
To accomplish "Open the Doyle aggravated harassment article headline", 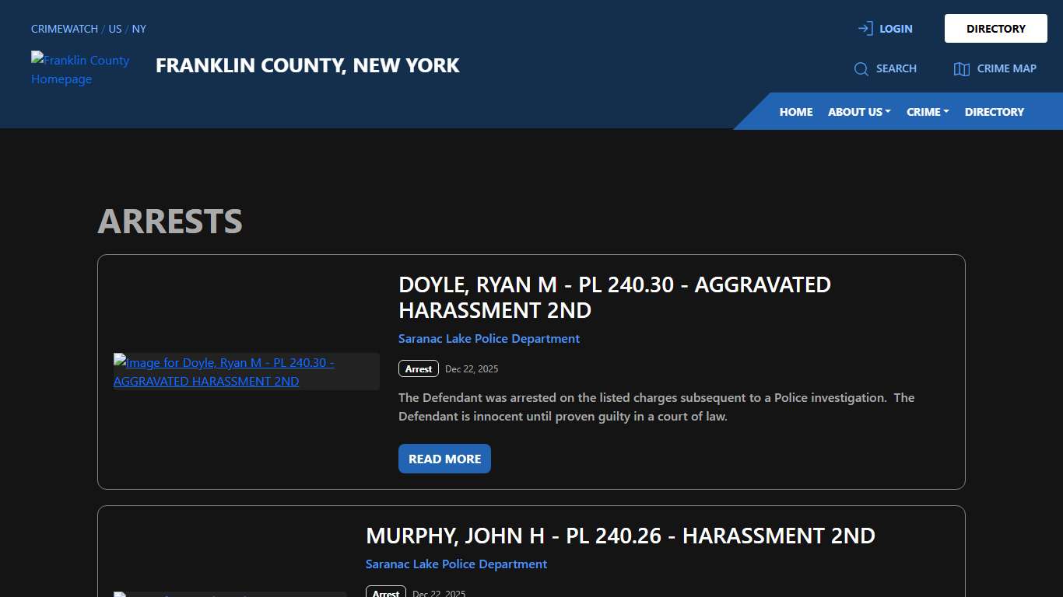I will (x=614, y=297).
